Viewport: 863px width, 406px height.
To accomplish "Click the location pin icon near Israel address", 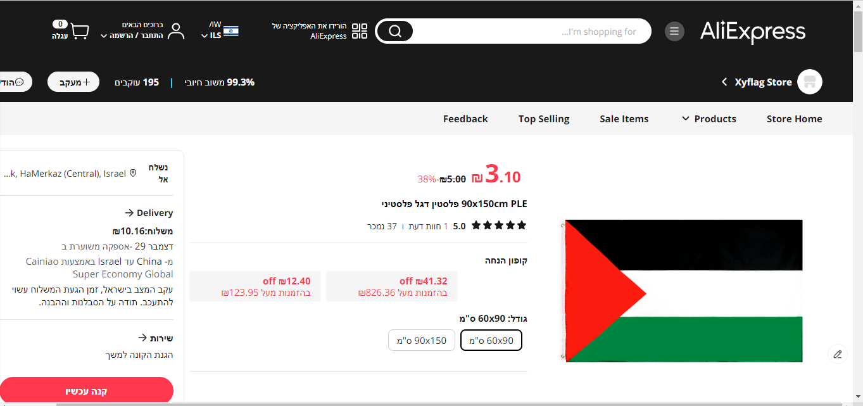I will pyautogui.click(x=132, y=173).
